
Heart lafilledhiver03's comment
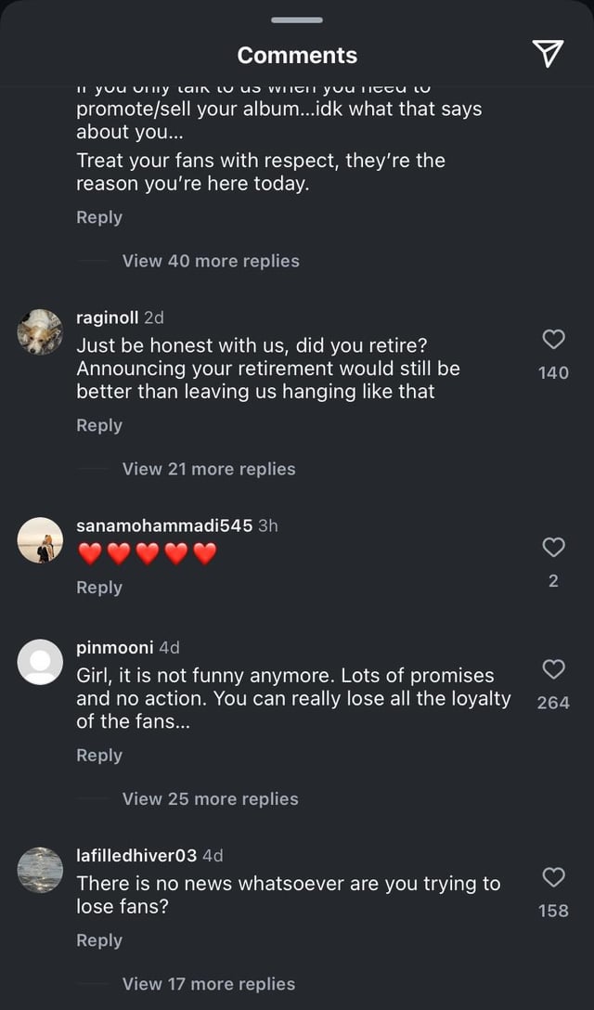tap(553, 877)
